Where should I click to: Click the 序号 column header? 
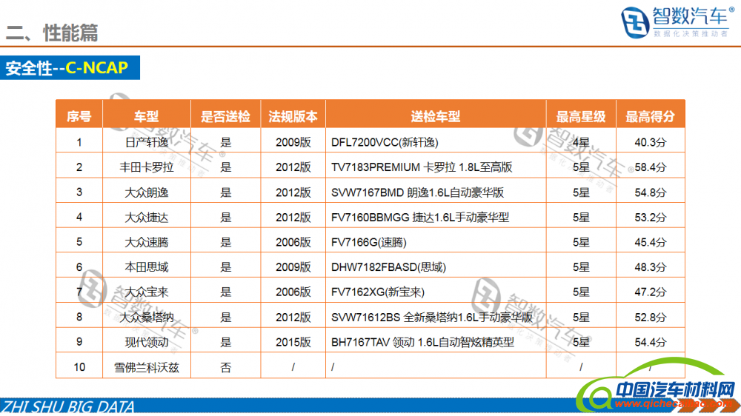pyautogui.click(x=79, y=116)
